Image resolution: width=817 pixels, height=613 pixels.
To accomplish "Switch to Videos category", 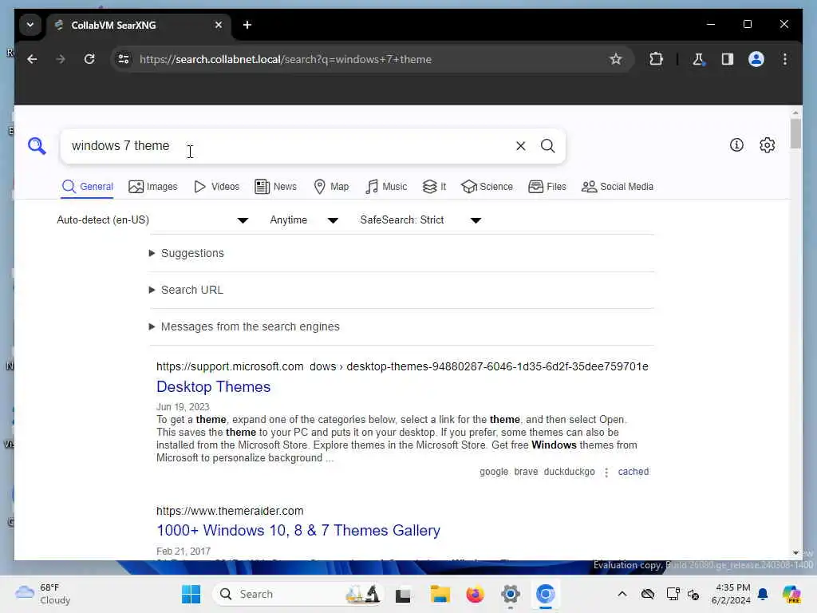I will (216, 187).
